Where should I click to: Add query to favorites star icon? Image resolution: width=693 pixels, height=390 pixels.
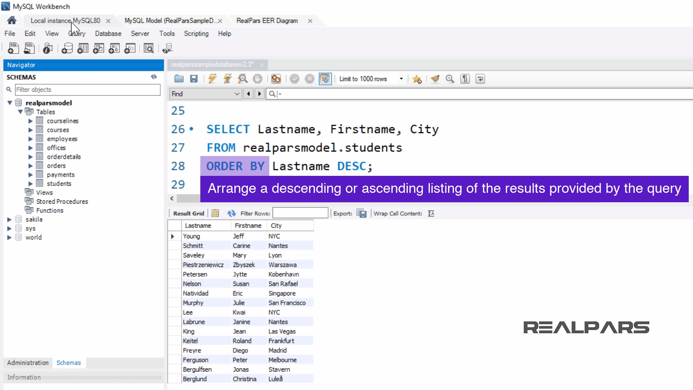click(417, 79)
